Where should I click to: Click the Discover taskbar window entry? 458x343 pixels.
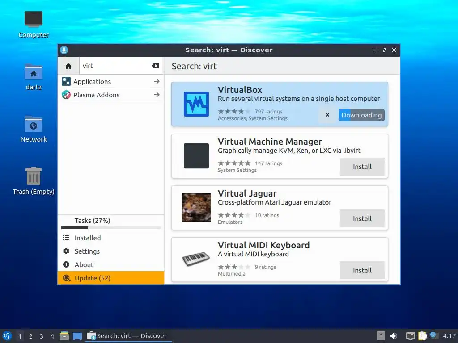point(128,336)
